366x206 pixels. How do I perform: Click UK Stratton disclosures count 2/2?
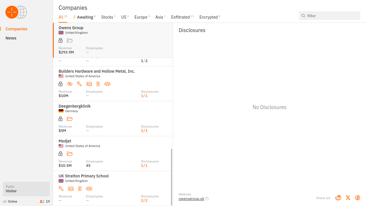[144, 200]
